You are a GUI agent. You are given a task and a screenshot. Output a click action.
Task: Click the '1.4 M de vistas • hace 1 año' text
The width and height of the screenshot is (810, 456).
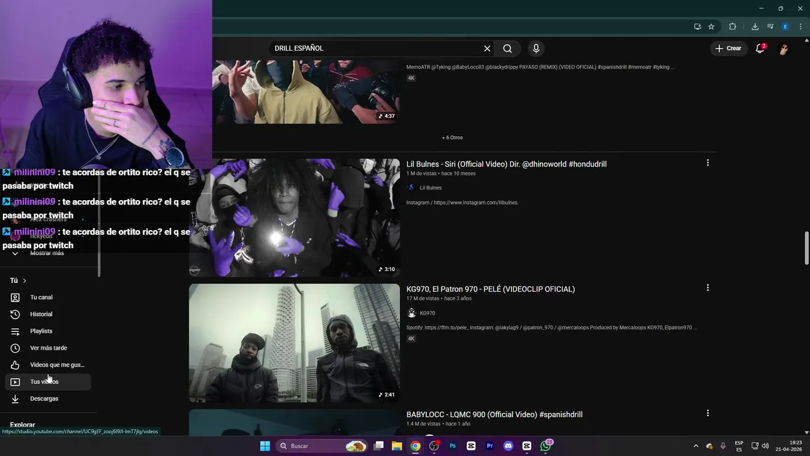pyautogui.click(x=438, y=424)
